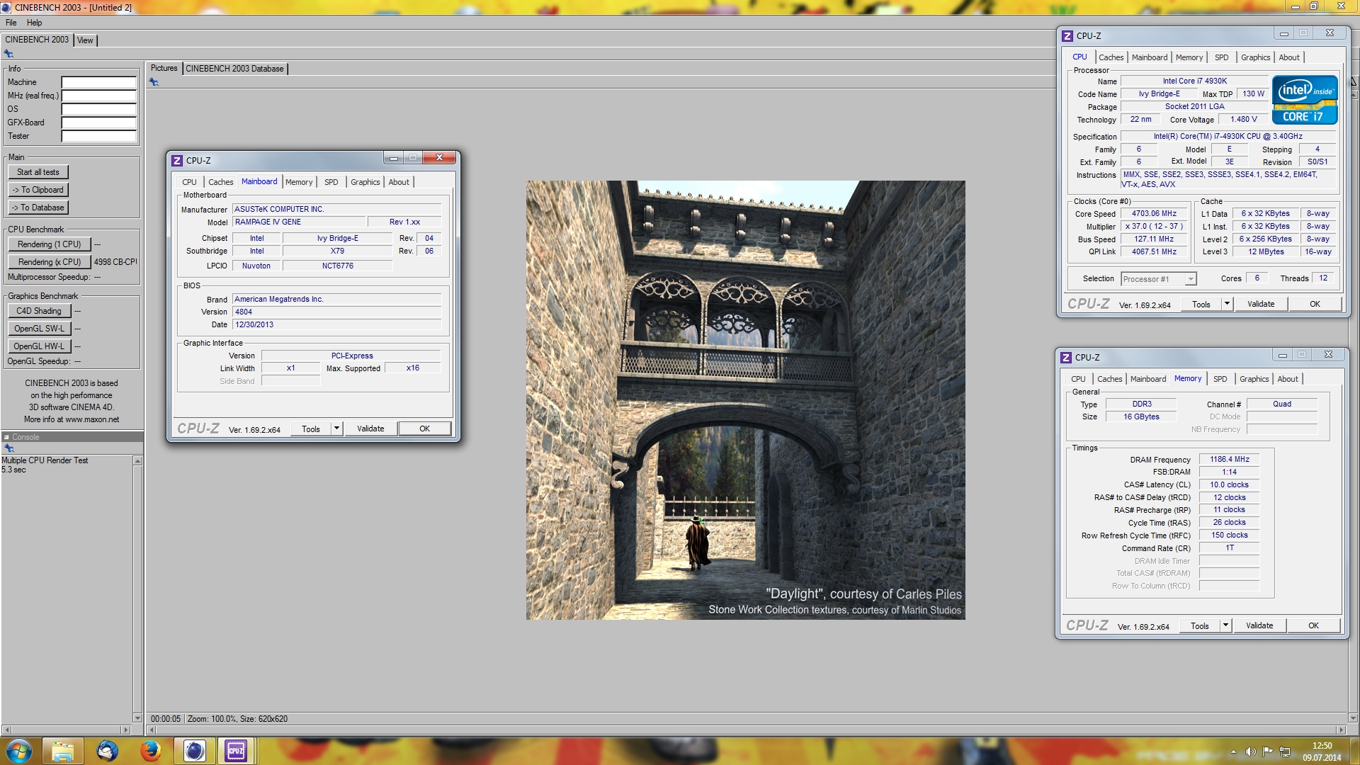Image resolution: width=1360 pixels, height=765 pixels.
Task: Click the volume speaker tray icon
Action: point(1250,752)
